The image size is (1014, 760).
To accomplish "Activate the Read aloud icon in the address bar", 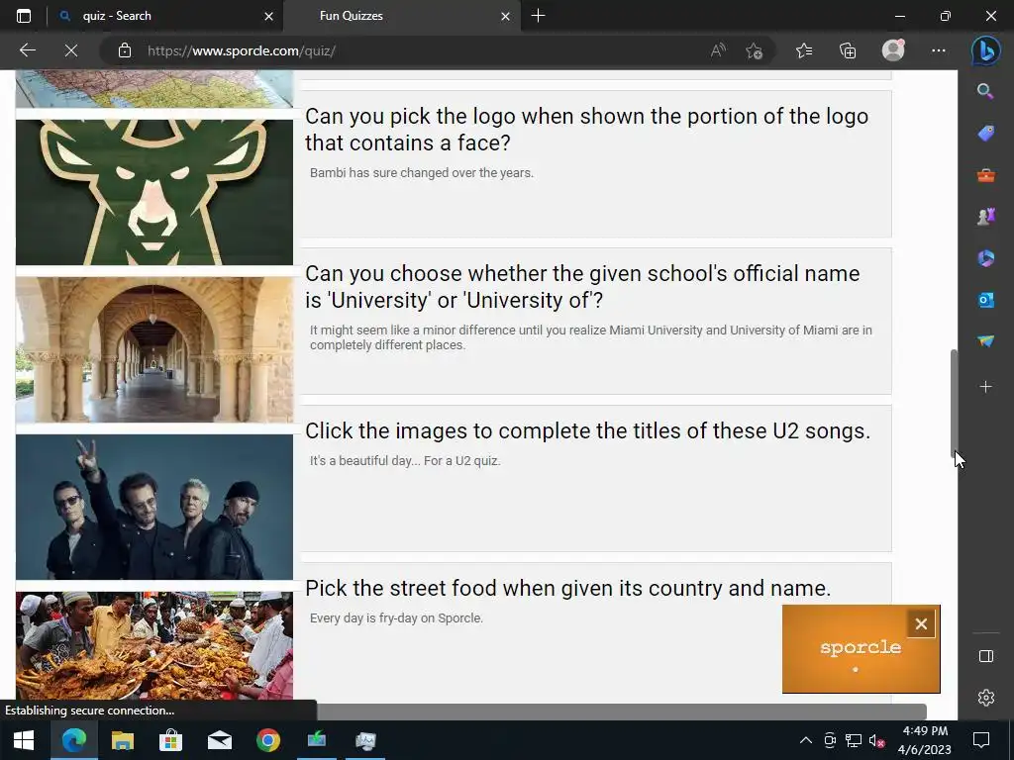I will 718,50.
